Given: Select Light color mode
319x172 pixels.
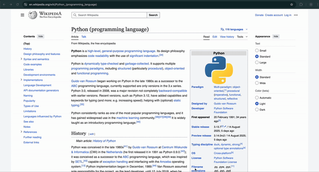Looking at the screenshot, I should click(x=257, y=104).
